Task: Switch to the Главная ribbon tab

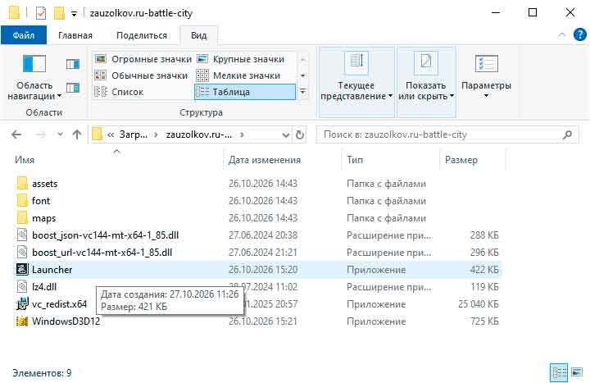Action: pos(75,35)
